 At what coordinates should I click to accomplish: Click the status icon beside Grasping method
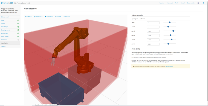18,30
